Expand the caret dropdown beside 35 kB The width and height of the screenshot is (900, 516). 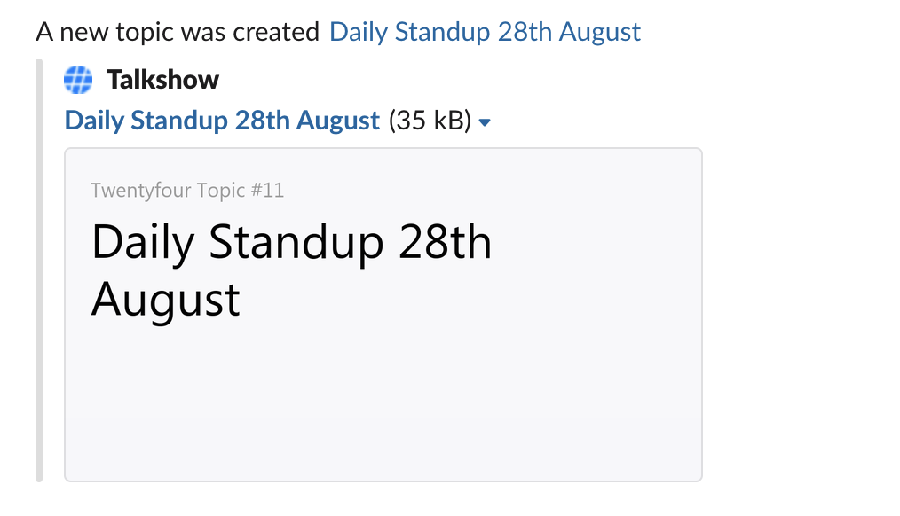pyautogui.click(x=485, y=122)
